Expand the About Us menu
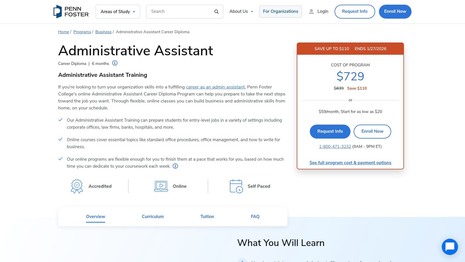This screenshot has height=262, width=465. [241, 11]
